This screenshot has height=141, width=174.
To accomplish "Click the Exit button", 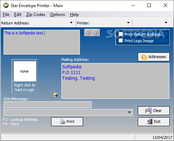I will pos(154,122).
